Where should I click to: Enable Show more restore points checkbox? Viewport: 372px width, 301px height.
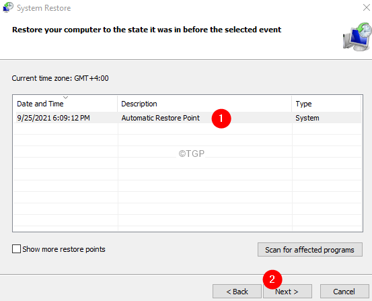tap(16, 249)
